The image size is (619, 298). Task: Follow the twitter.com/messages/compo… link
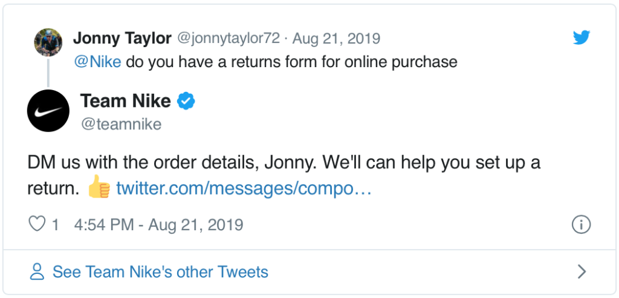243,189
